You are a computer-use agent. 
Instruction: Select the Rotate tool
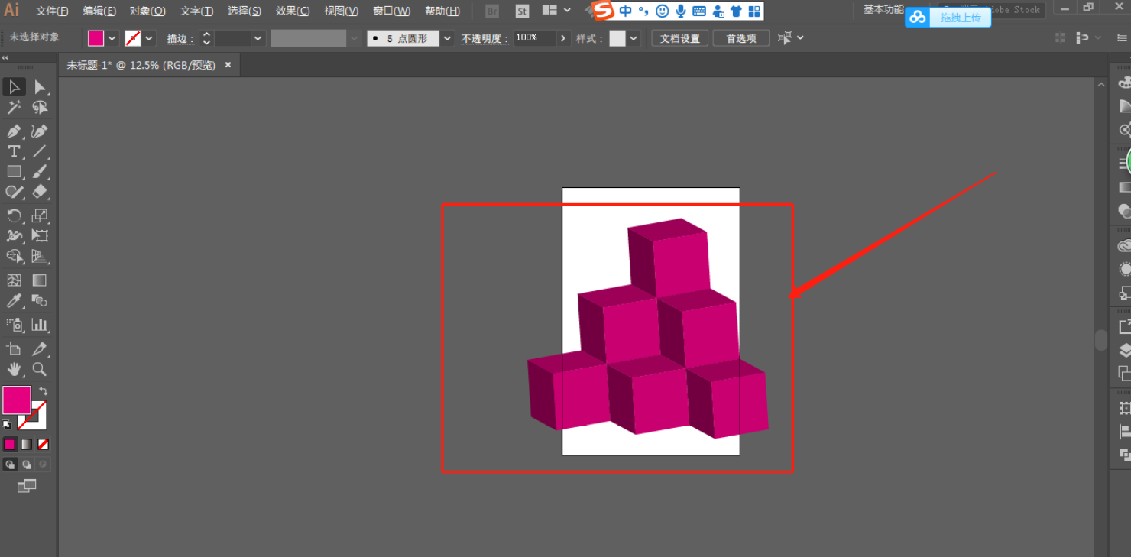pyautogui.click(x=14, y=215)
